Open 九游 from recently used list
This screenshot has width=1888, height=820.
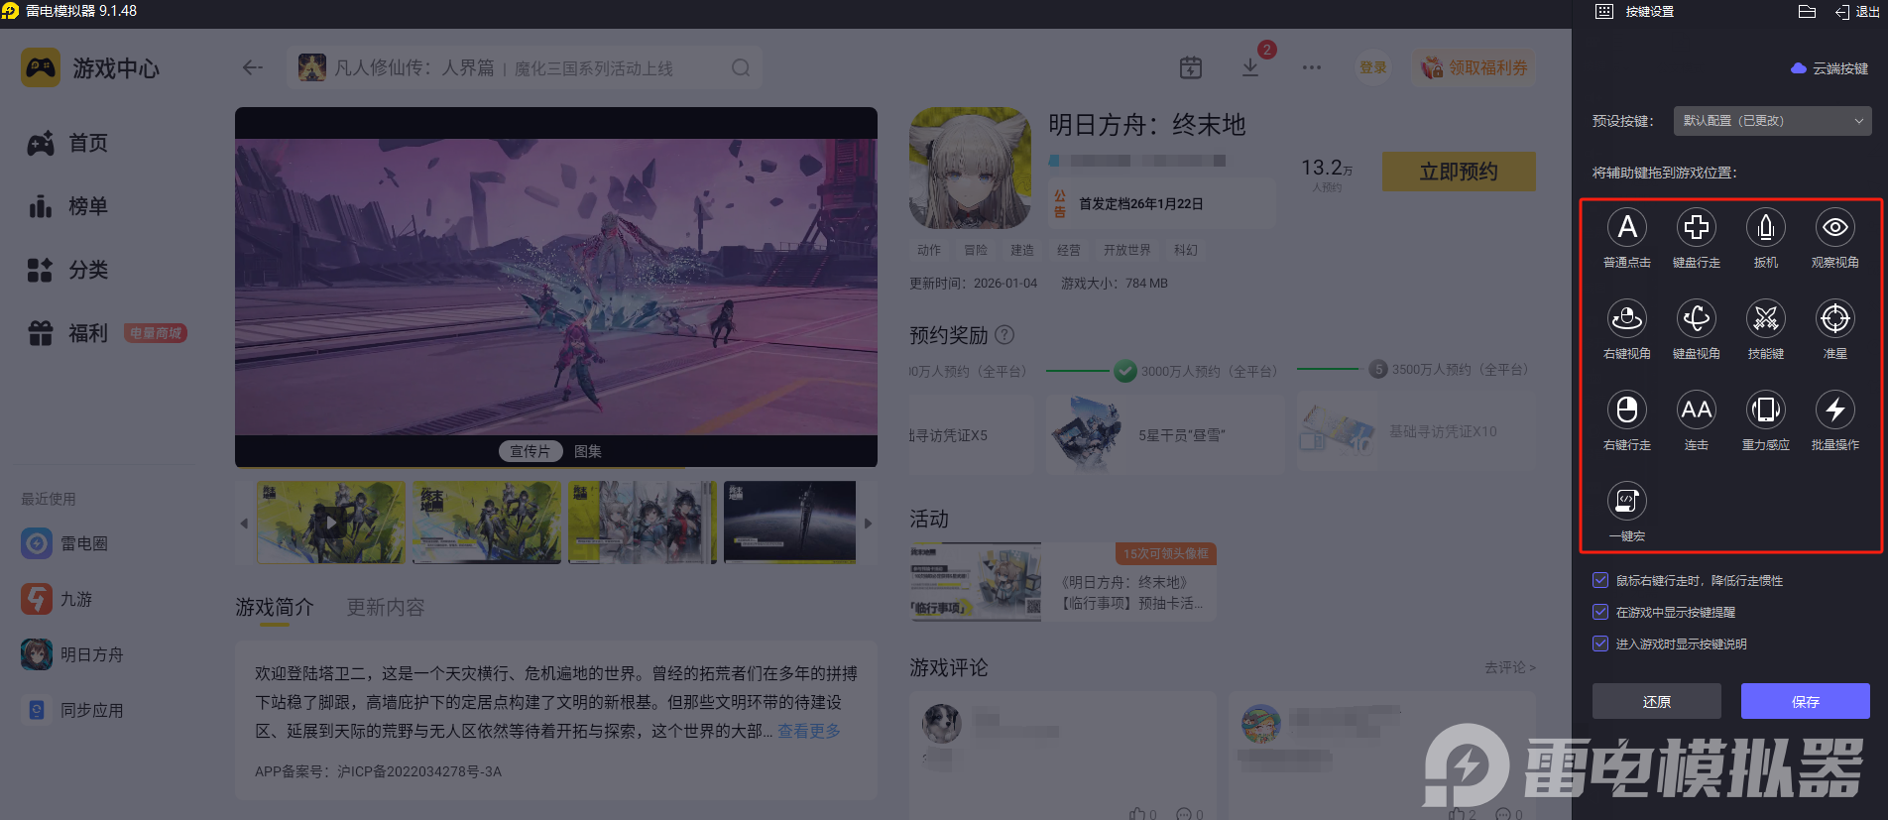click(57, 599)
